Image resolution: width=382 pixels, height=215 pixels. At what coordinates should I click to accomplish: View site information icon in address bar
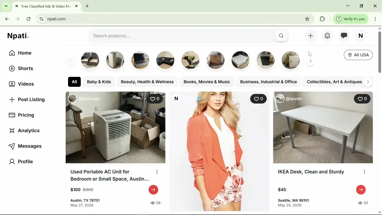click(x=41, y=19)
